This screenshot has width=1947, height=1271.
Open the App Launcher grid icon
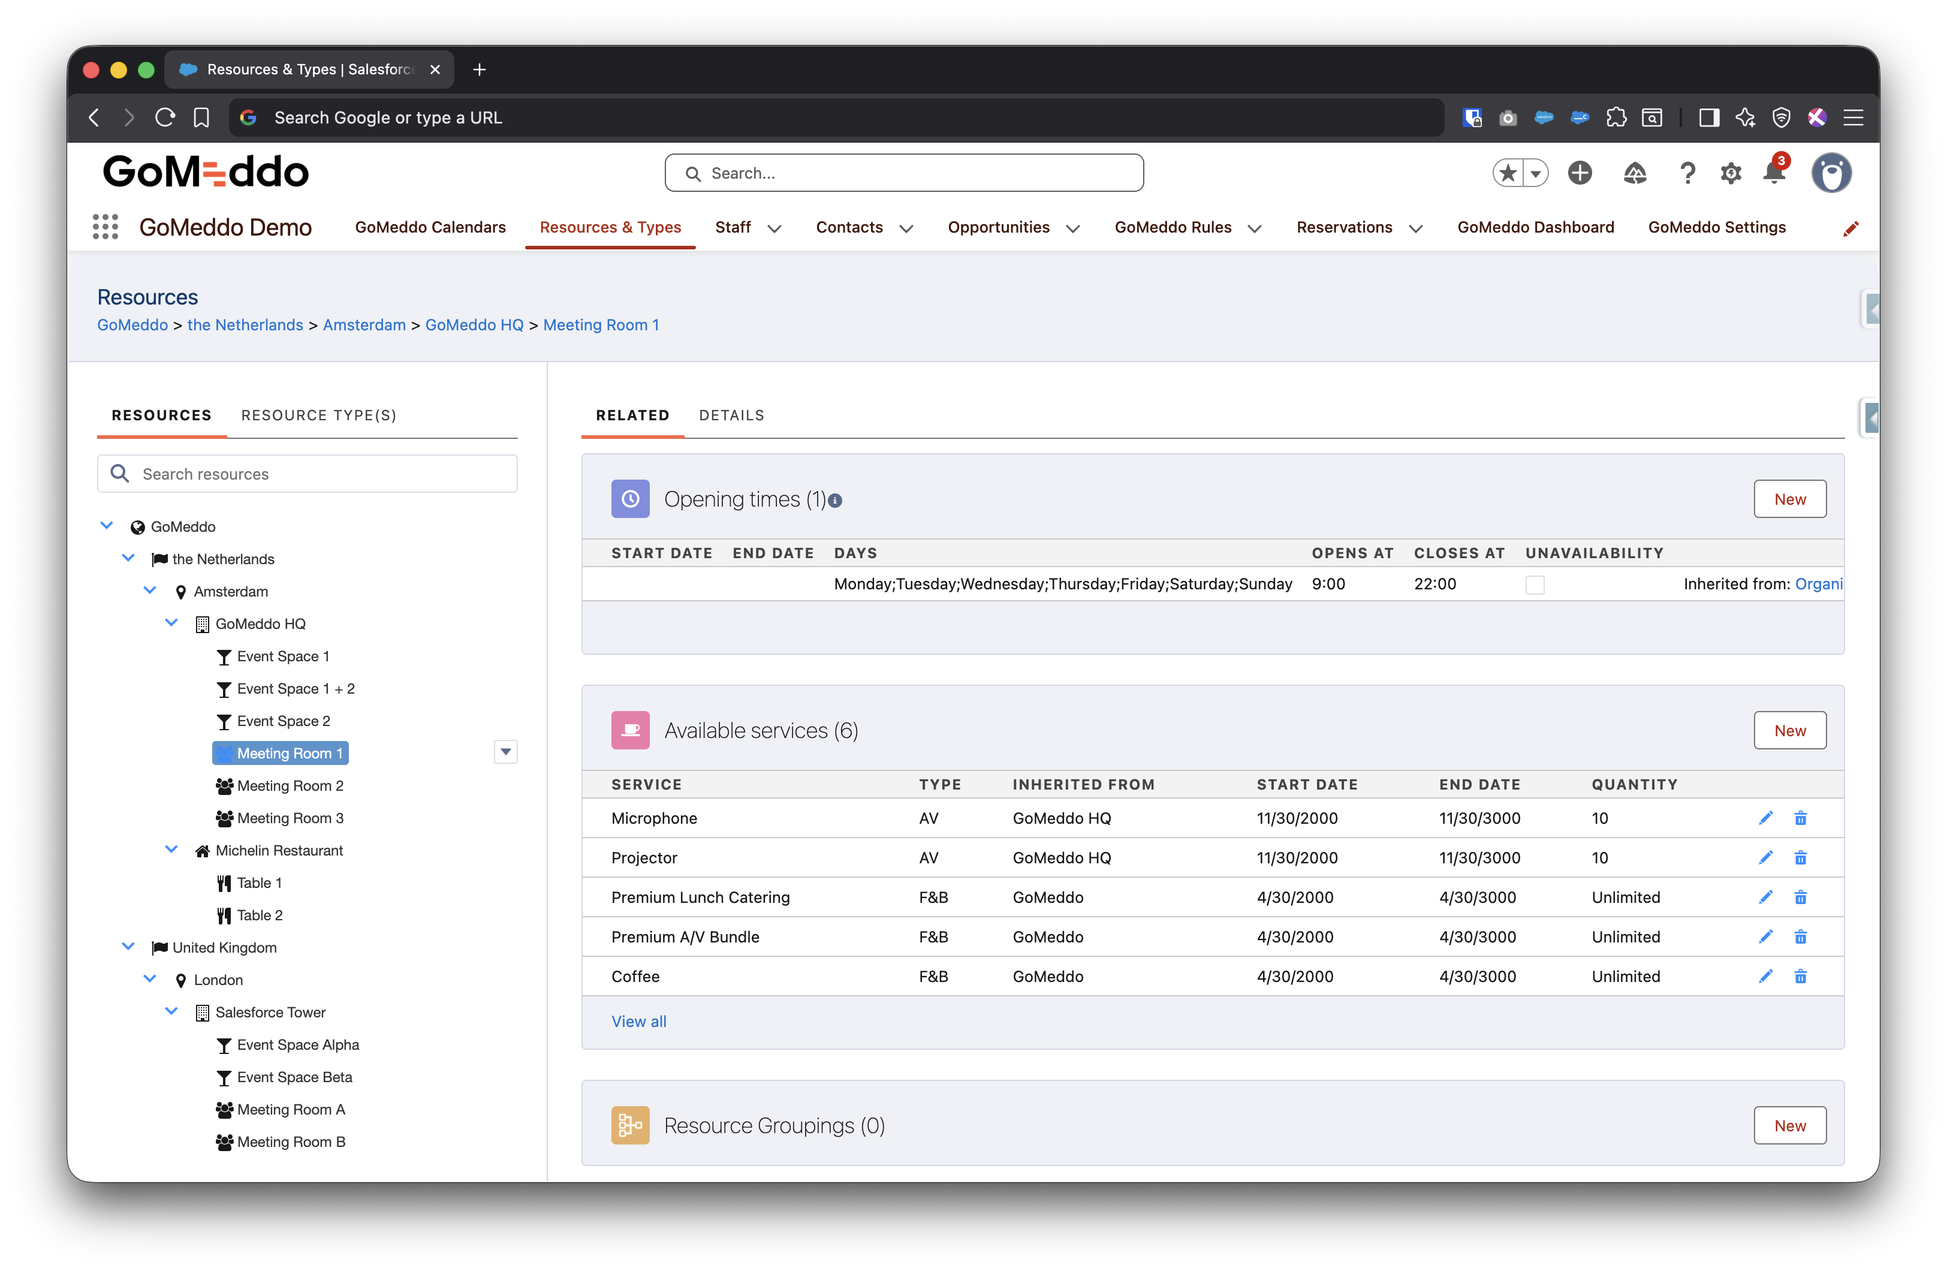[x=106, y=227]
